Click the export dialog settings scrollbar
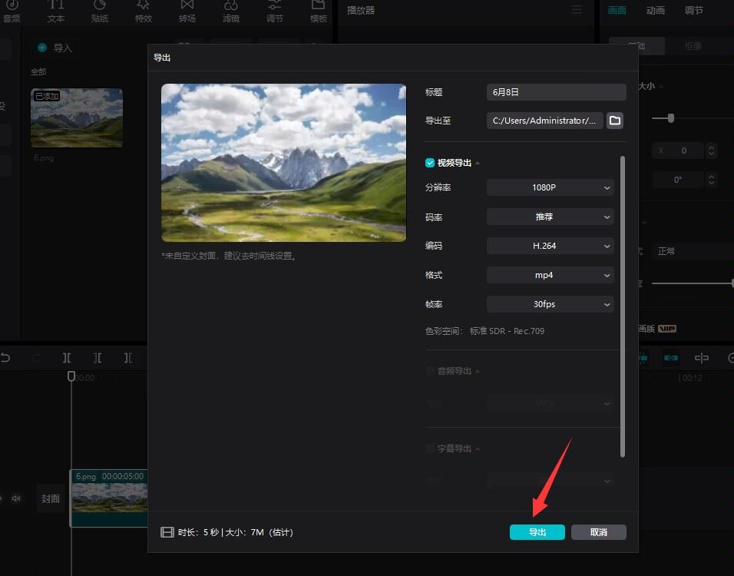Image resolution: width=734 pixels, height=576 pixels. coord(623,306)
